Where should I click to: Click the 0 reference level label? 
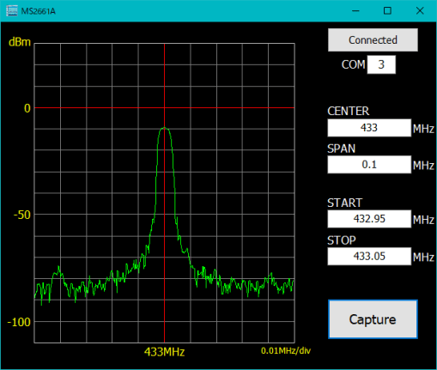point(27,108)
